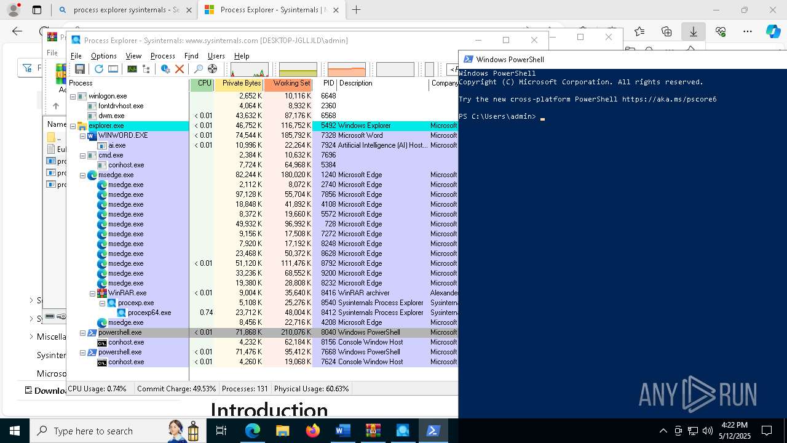The height and width of the screenshot is (443, 787).
Task: Select conhost.exe with PID 5384
Action: pos(262,165)
